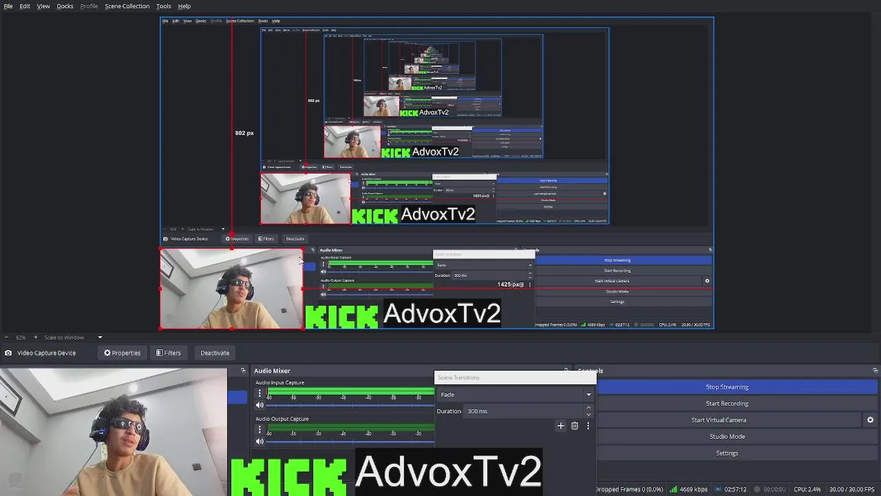Select the webcam source in the preview
Image resolution: width=881 pixels, height=496 pixels.
point(231,289)
